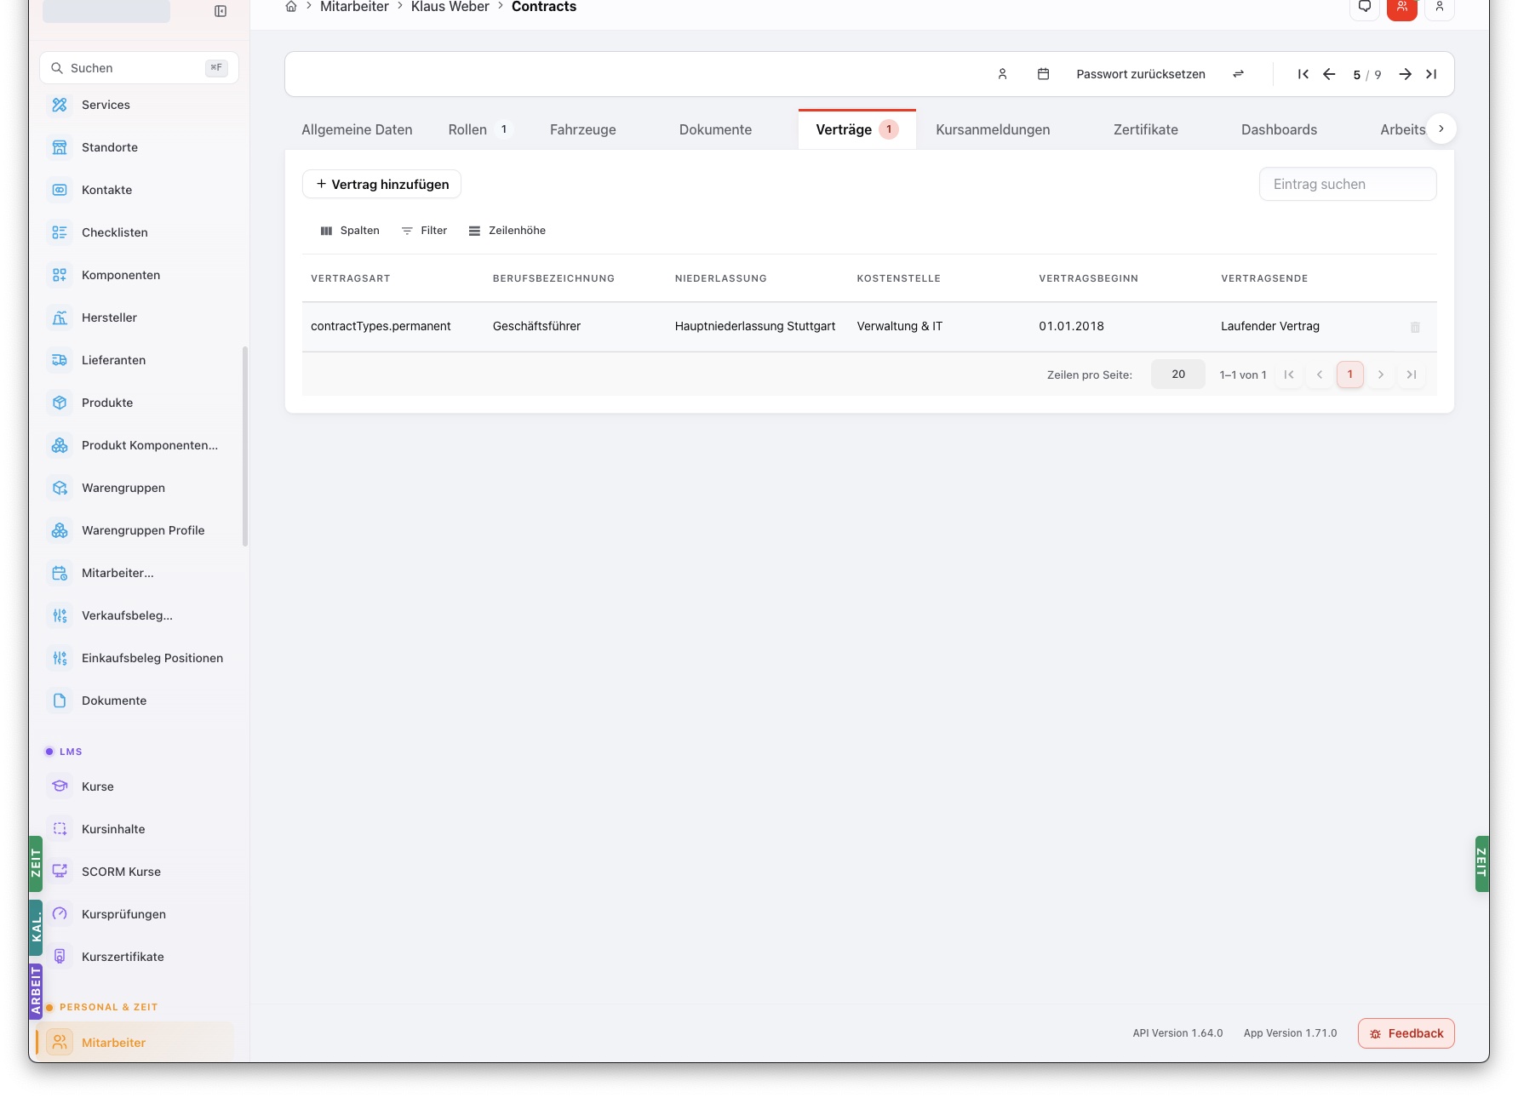
Task: Click Vertrag hinzufügen button
Action: coord(381,184)
